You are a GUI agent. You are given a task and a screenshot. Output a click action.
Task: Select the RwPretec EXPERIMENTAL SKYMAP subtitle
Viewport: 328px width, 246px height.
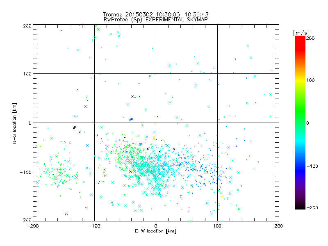156,19
